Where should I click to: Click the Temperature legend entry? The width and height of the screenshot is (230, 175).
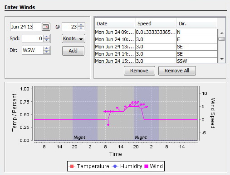(89, 166)
